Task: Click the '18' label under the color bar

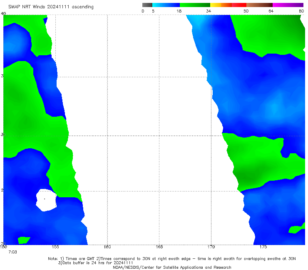Action: coord(179,11)
